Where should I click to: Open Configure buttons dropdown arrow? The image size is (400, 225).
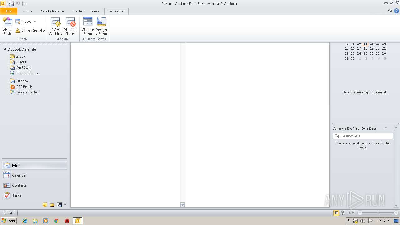point(65,205)
